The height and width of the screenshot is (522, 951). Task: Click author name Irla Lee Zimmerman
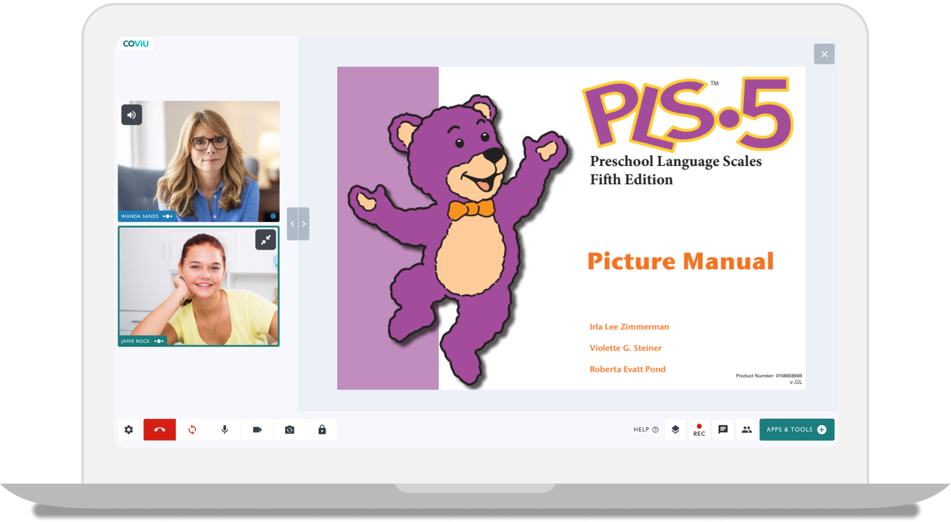(x=629, y=327)
